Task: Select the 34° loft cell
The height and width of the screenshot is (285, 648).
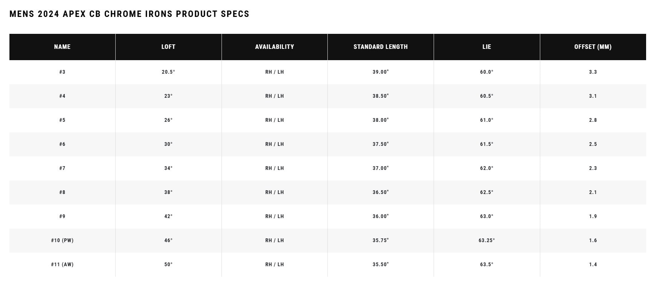Action: [x=168, y=168]
